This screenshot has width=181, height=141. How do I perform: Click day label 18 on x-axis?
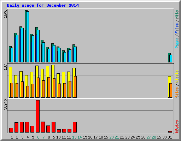coord(101,137)
